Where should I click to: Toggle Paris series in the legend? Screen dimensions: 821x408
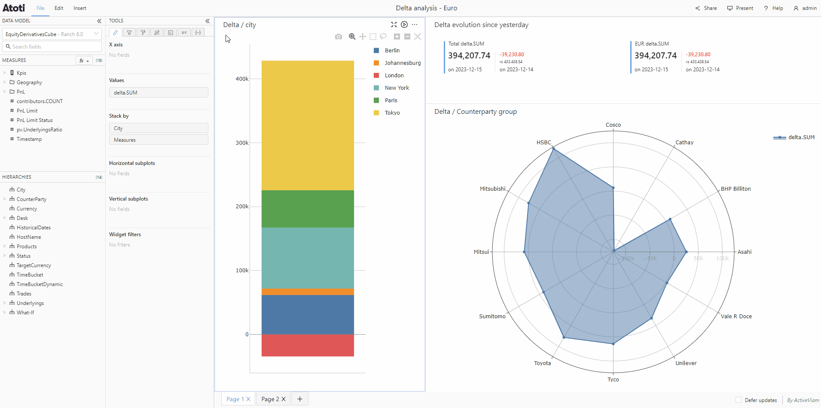coord(386,100)
